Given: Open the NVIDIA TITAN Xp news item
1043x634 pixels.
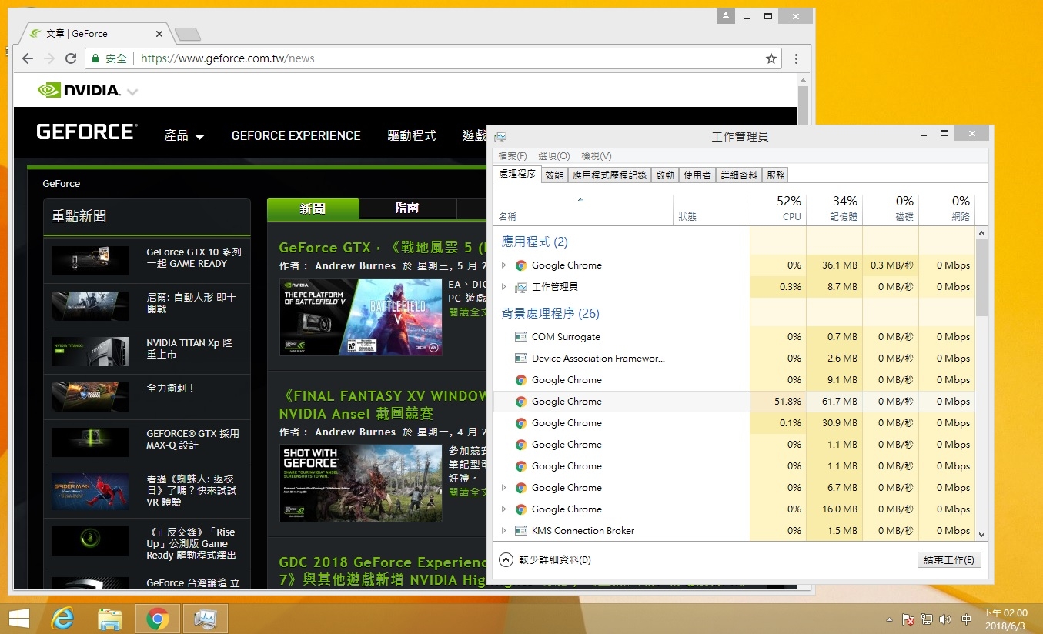Looking at the screenshot, I should click(x=146, y=351).
